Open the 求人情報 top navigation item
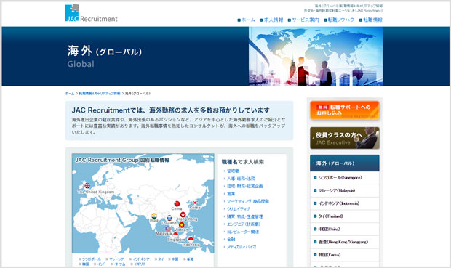 point(274,20)
